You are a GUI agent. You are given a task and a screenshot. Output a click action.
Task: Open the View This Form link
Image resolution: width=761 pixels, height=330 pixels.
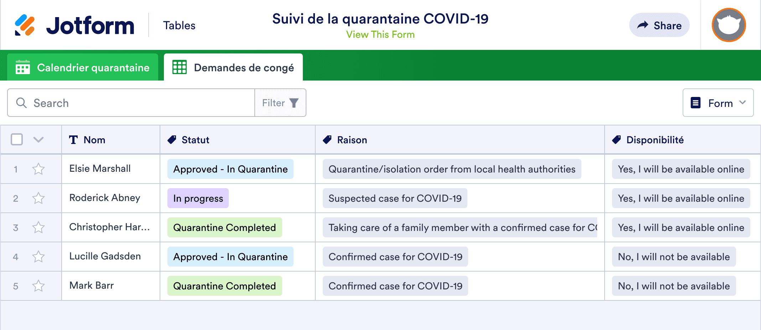pos(380,35)
